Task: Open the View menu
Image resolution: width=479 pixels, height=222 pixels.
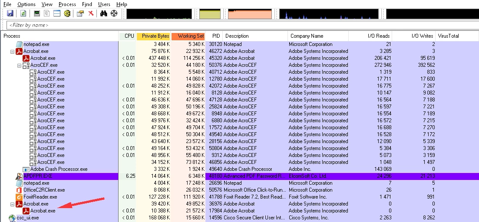Action: [47, 4]
